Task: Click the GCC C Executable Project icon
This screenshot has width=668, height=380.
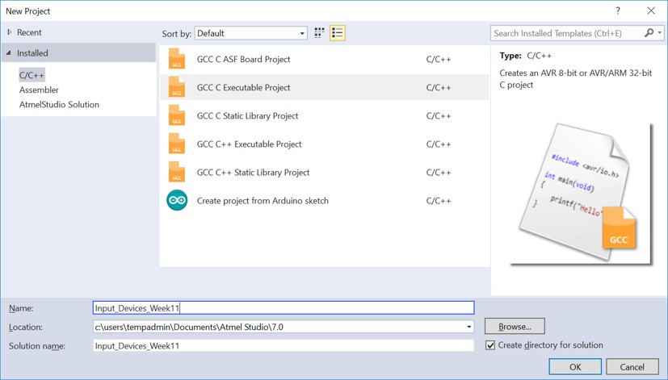Action: (x=176, y=87)
